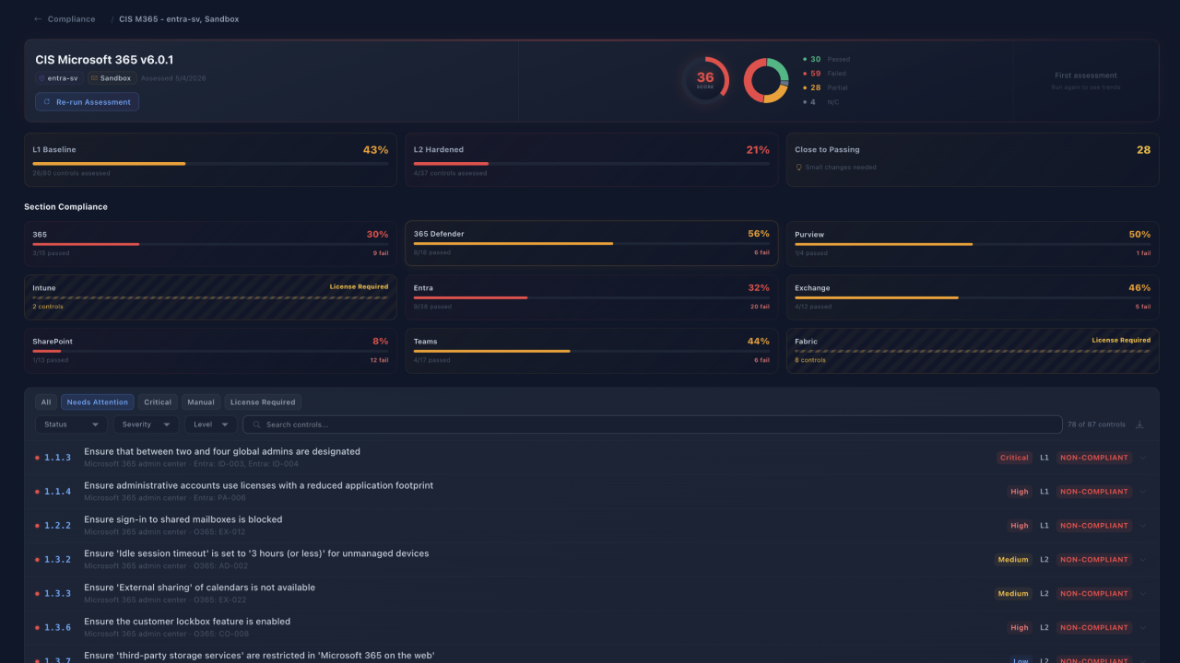Click the back arrow beside Compliance
Image resolution: width=1180 pixels, height=663 pixels.
tap(38, 19)
